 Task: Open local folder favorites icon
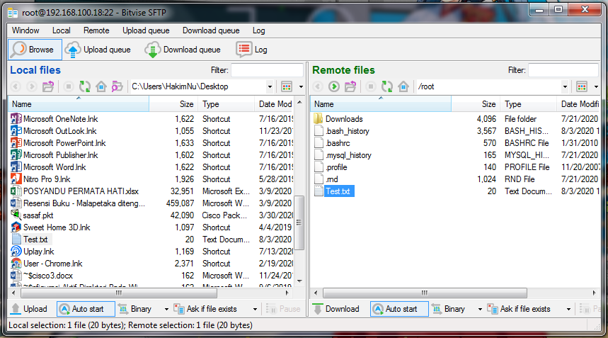[x=117, y=86]
